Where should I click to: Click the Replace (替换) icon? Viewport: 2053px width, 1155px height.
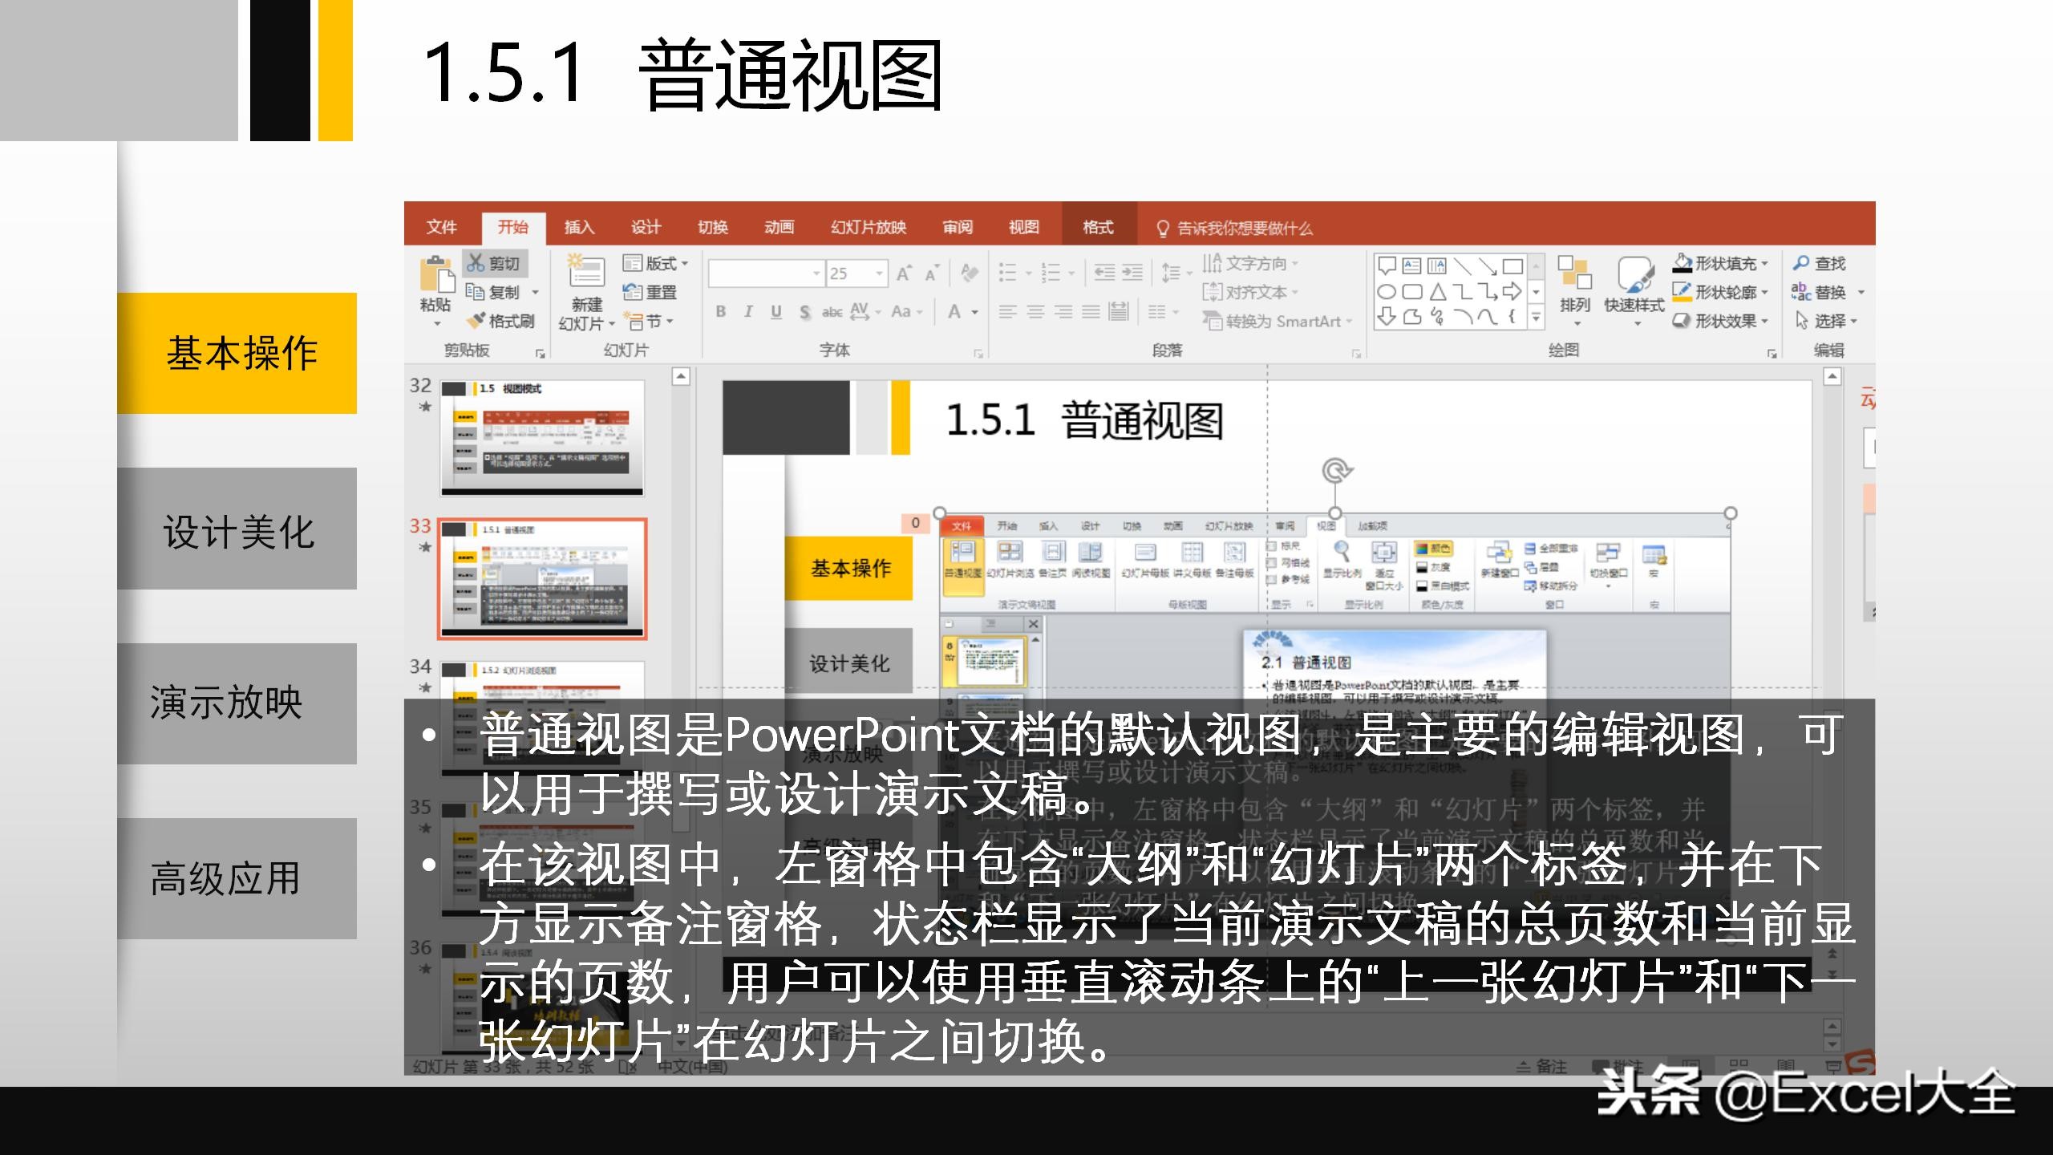tap(1803, 290)
